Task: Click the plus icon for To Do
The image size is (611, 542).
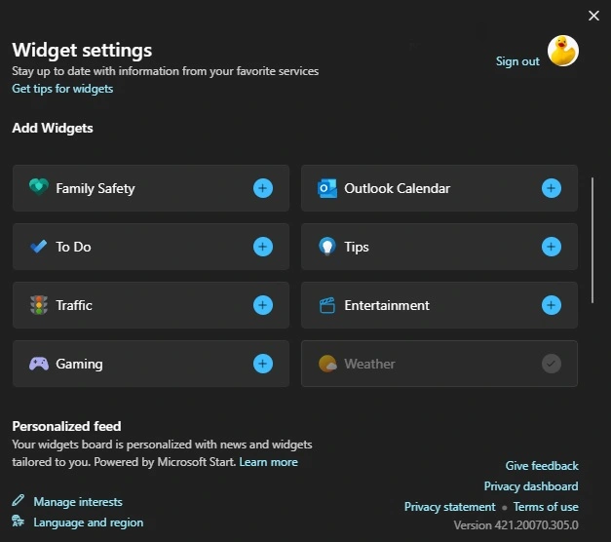Action: [263, 247]
